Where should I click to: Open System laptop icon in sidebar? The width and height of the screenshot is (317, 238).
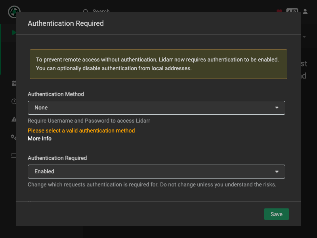pyautogui.click(x=13, y=155)
